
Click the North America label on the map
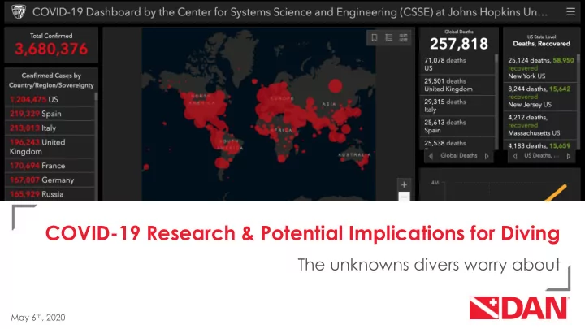201,99
